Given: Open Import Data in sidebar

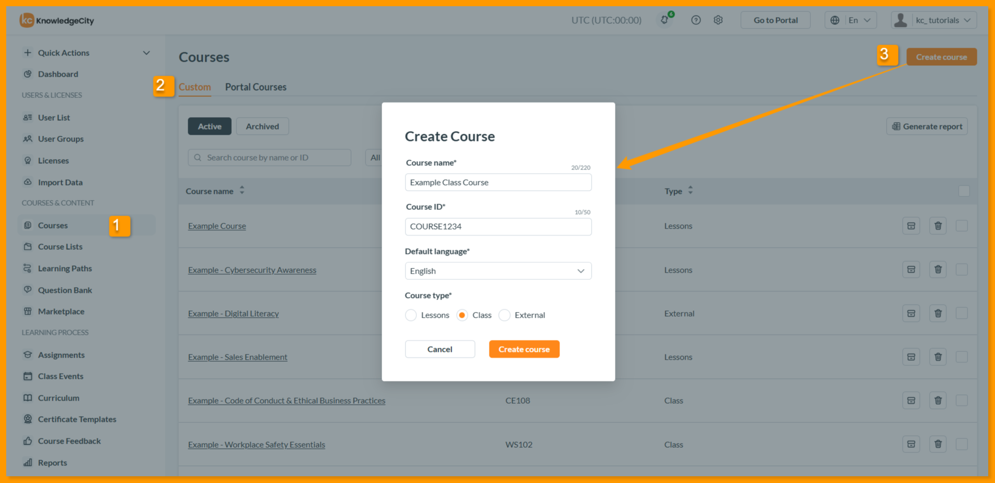Looking at the screenshot, I should click(60, 182).
